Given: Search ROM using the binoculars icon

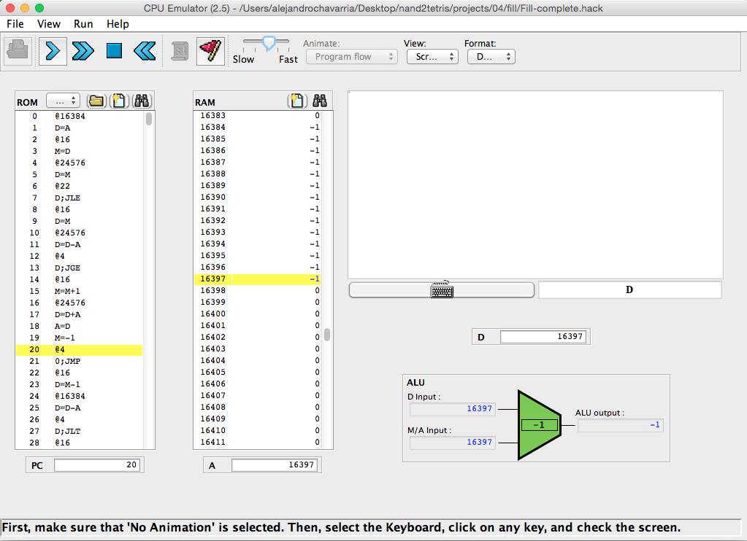Looking at the screenshot, I should [142, 101].
